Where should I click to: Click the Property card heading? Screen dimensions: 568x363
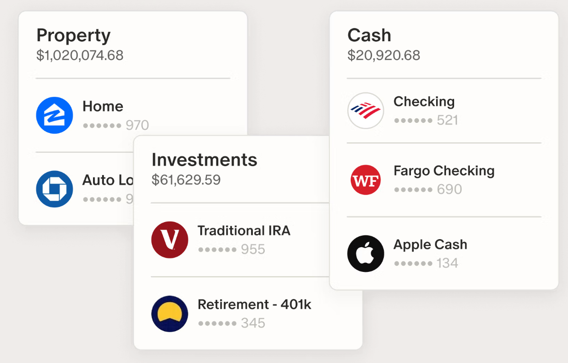point(73,36)
